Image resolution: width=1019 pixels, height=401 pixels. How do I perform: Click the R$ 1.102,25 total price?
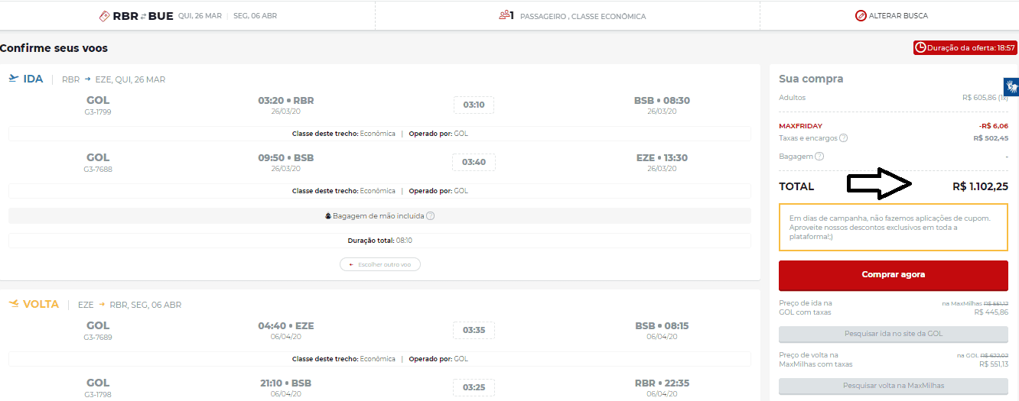click(x=980, y=186)
